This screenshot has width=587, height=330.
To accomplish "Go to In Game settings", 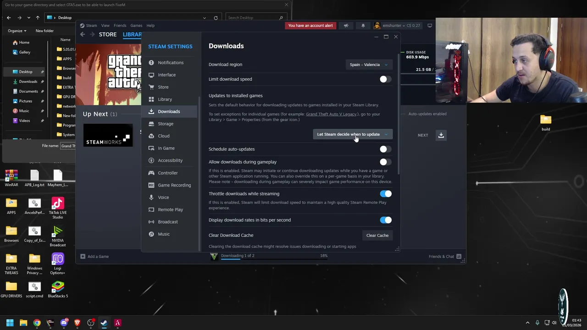I will point(166,148).
